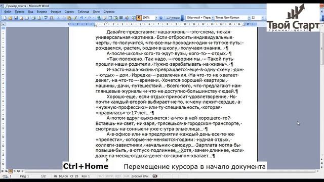
Task: Toggle show paragraph marks button
Action: 139,18
